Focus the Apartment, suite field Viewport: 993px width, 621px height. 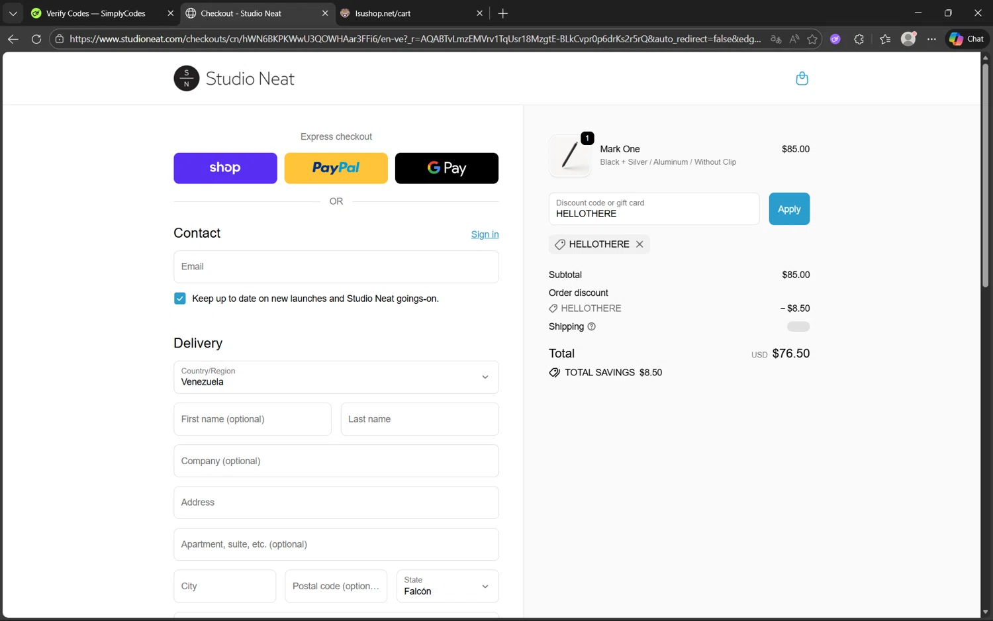tap(336, 544)
